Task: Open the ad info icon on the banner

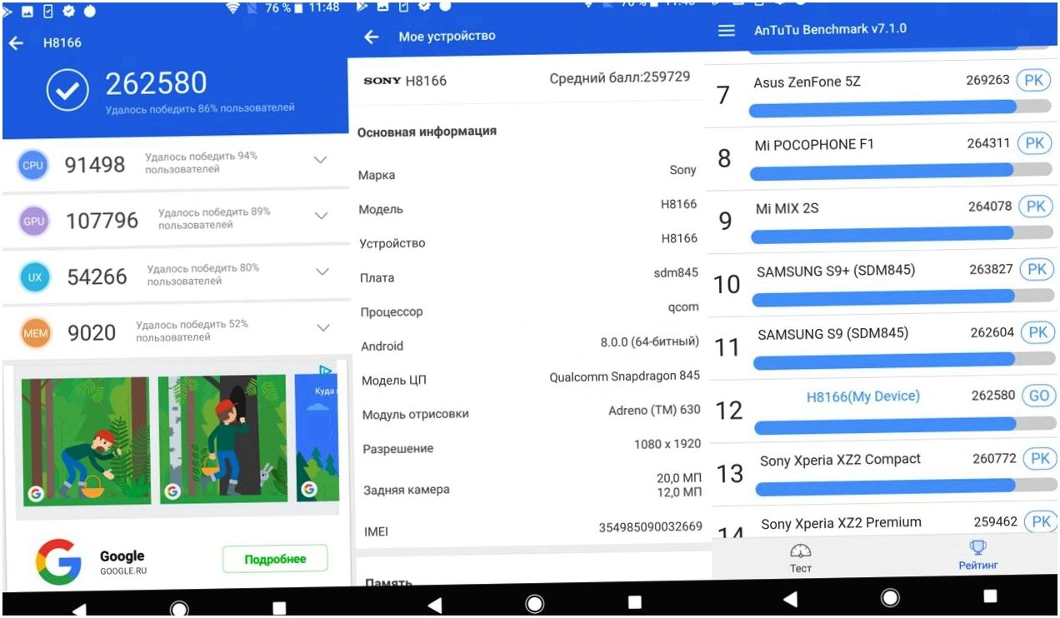Action: coord(326,370)
